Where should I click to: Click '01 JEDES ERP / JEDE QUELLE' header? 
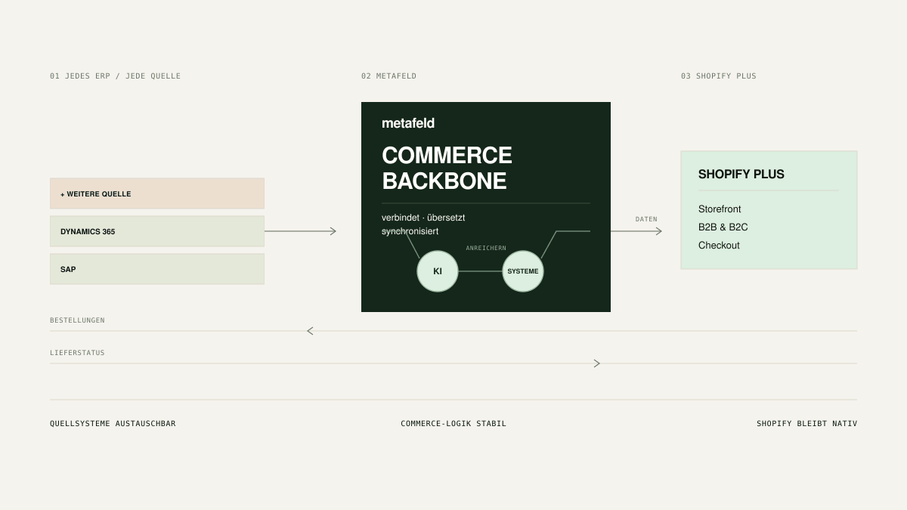115,76
